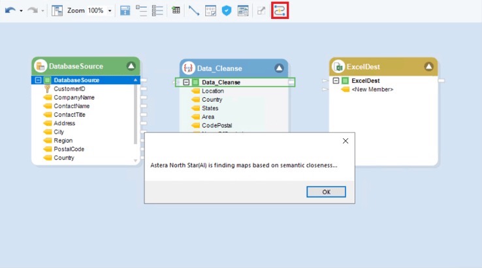
Task: Select the CustomerID key field
Action: click(69, 89)
